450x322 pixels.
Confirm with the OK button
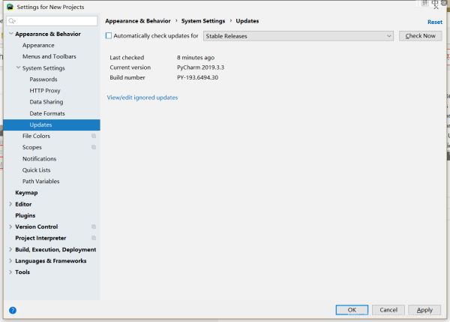[x=352, y=310]
